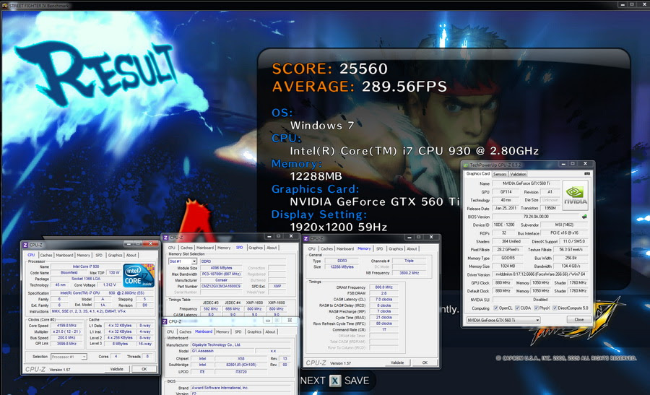This screenshot has width=650, height=395.
Task: Minimize the CPU-Z SPD window
Action: coord(269,236)
